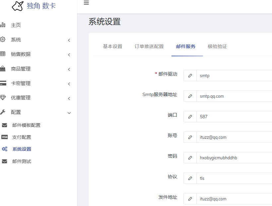Open 系统设置 page link

pos(22,149)
